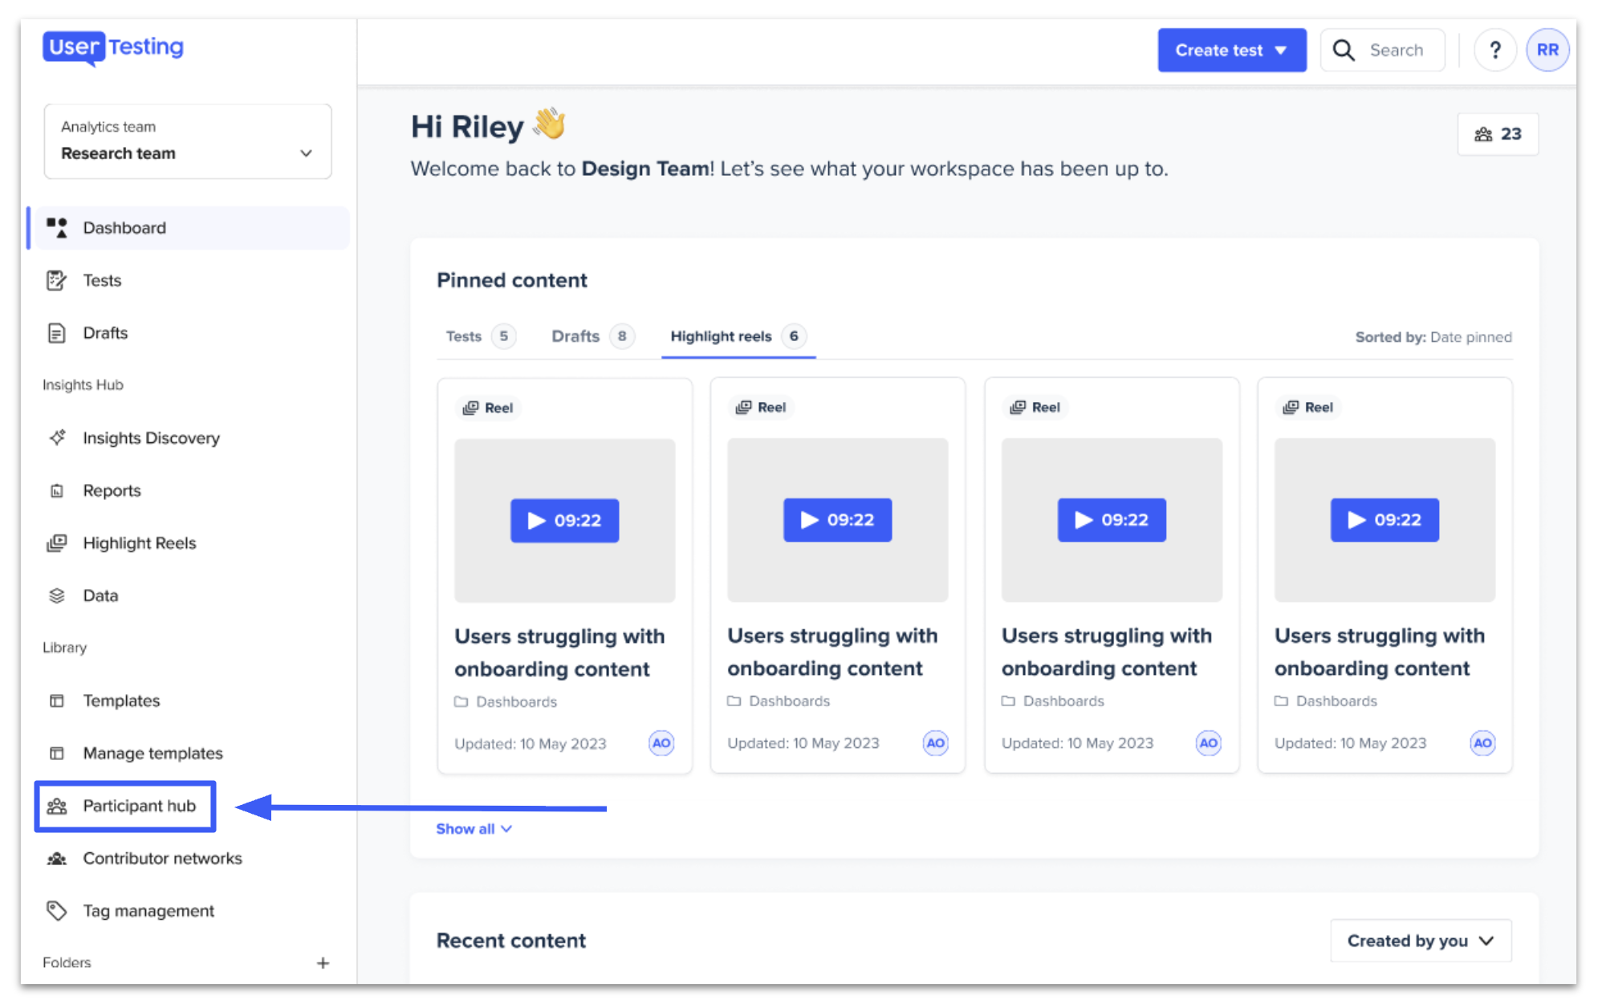The image size is (1602, 1008).
Task: Click the "Updated: 10 May 2023" text on the fourth card
Action: (x=1351, y=743)
